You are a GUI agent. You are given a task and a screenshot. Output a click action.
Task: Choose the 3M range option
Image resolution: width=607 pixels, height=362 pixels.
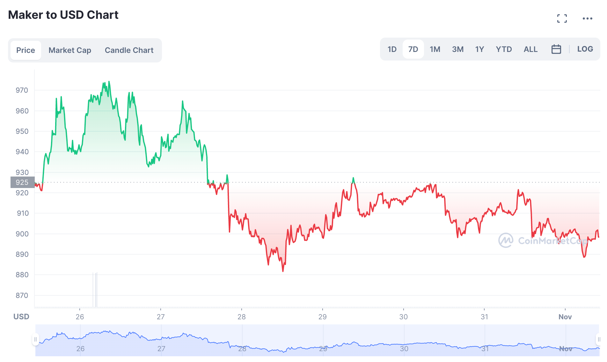pyautogui.click(x=457, y=49)
